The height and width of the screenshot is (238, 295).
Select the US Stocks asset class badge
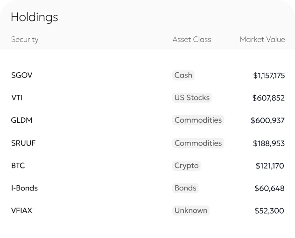pos(192,98)
